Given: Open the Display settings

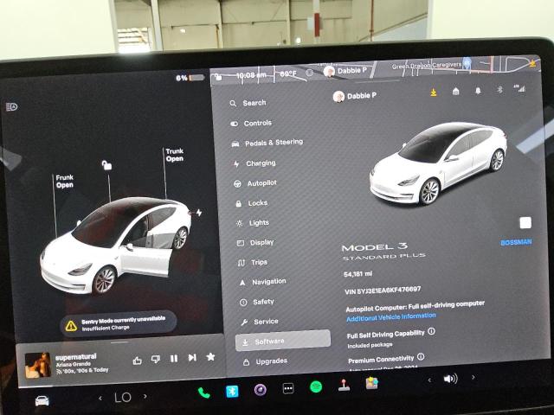Looking at the screenshot, I should pyautogui.click(x=255, y=243).
